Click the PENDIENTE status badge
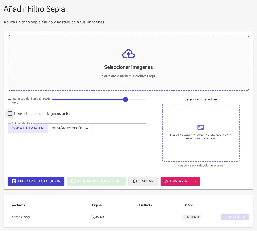 point(191,217)
